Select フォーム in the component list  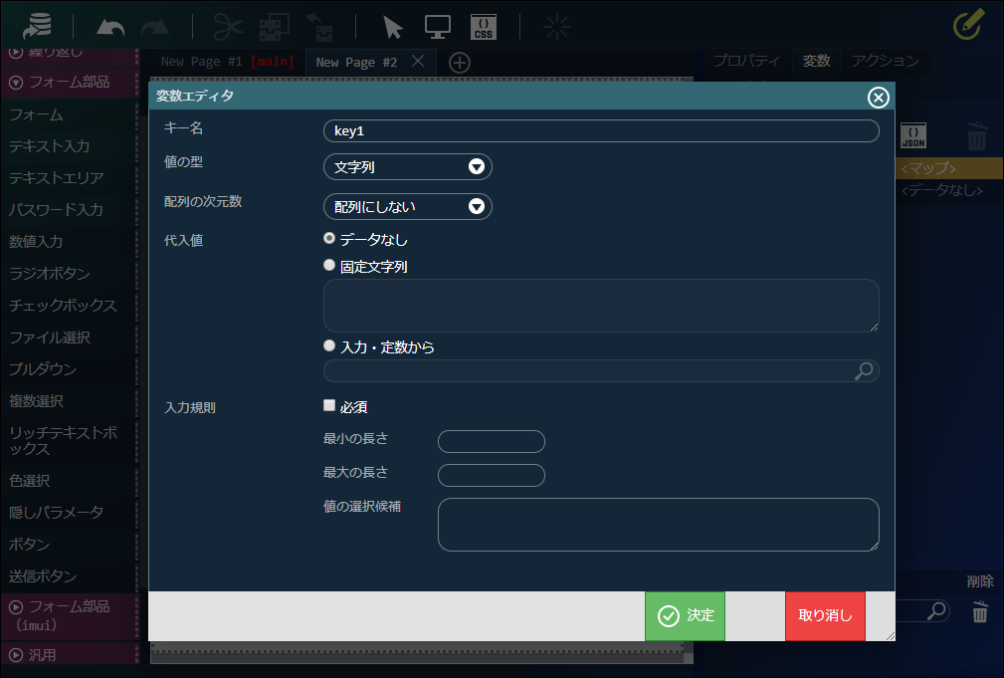69,114
